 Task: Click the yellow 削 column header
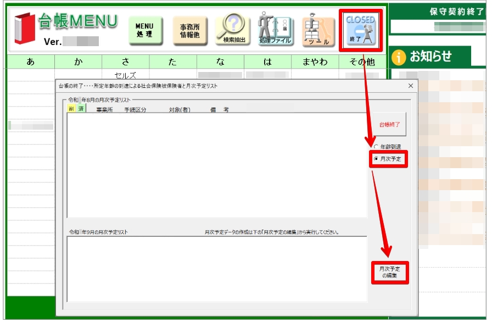point(71,109)
